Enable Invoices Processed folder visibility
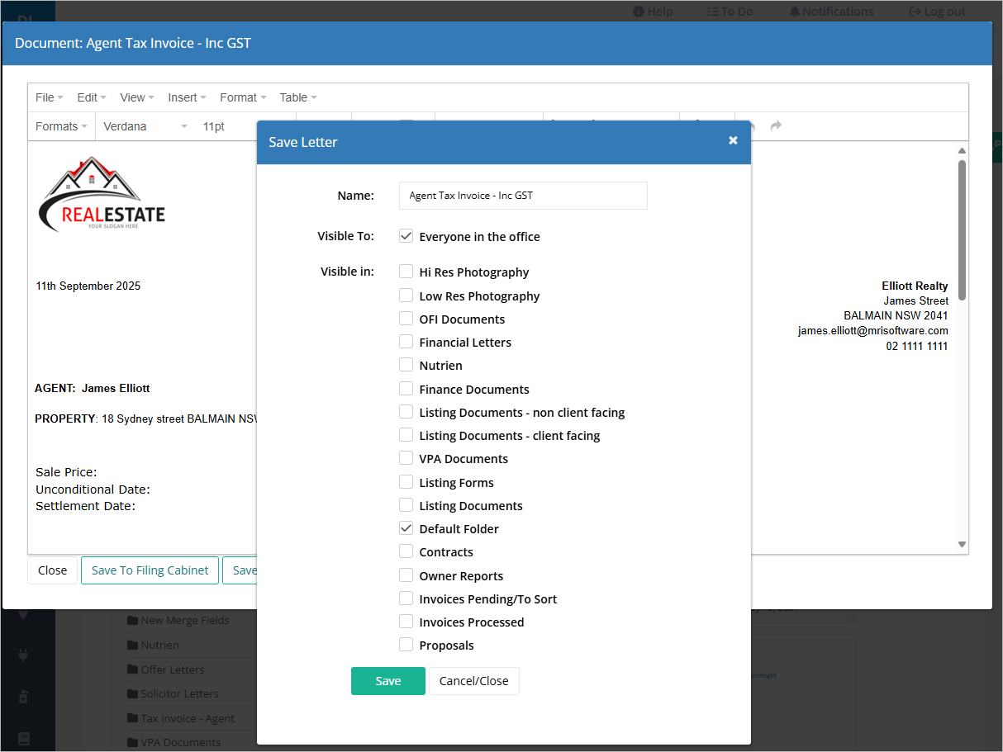Screen dimensions: 1003x752 point(406,622)
